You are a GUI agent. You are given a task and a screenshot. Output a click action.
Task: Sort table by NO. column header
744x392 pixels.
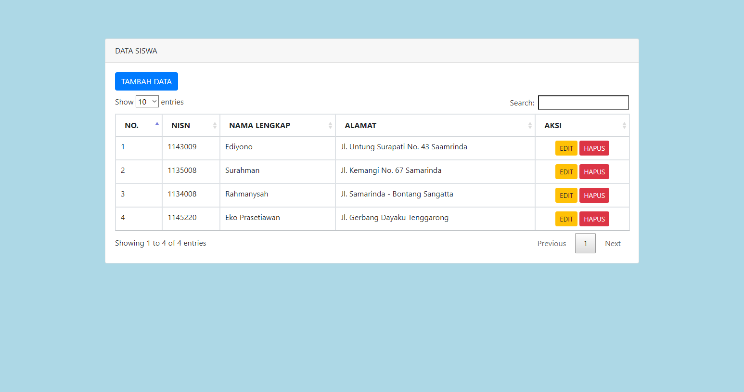pyautogui.click(x=139, y=125)
